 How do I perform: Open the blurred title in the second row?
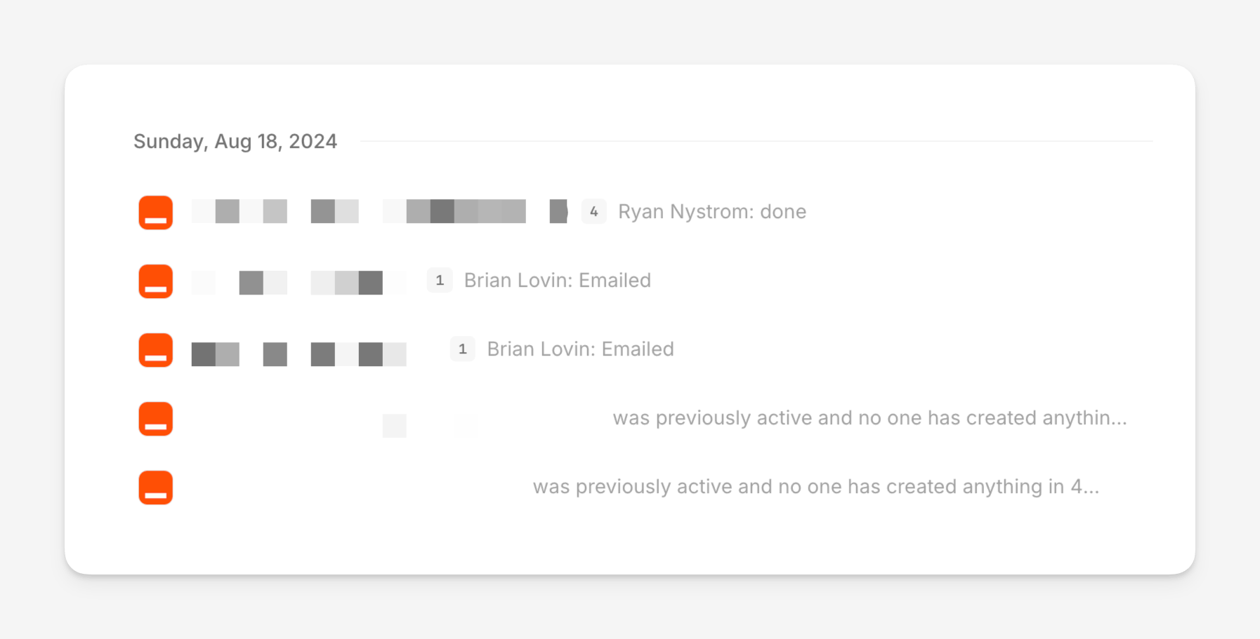[298, 282]
